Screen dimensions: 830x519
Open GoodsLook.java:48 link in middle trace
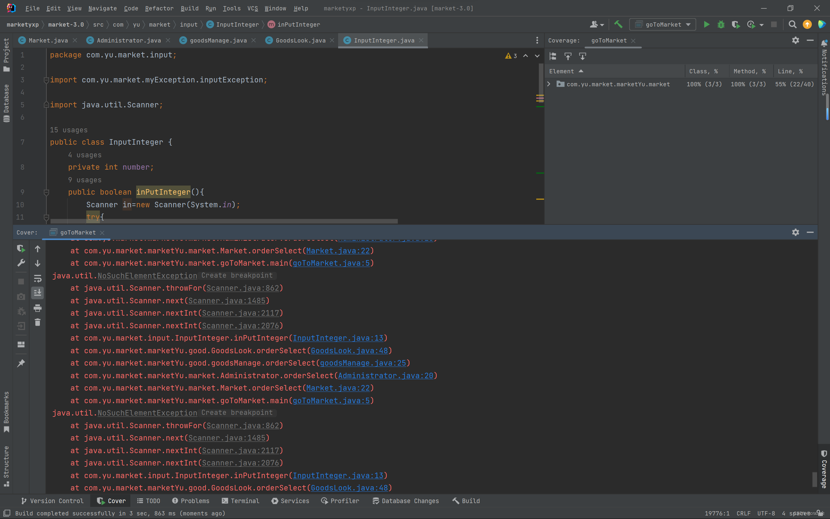pos(349,351)
